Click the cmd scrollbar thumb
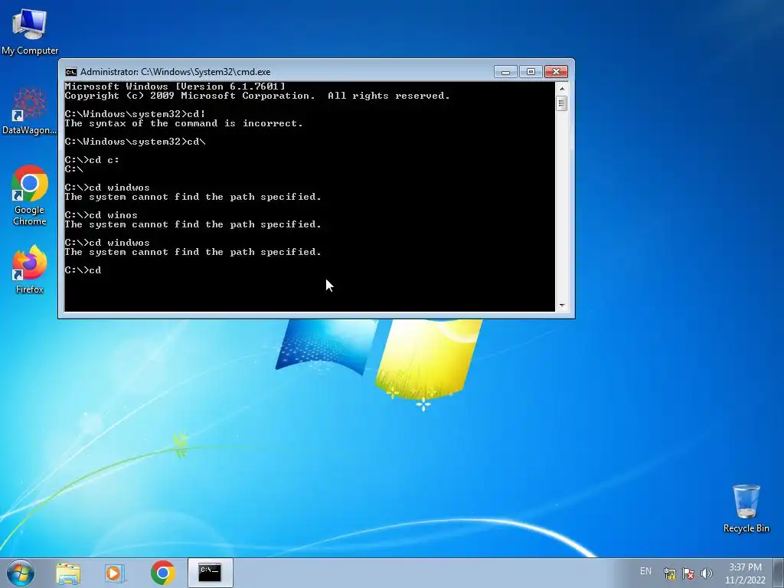This screenshot has height=588, width=784. click(x=562, y=103)
